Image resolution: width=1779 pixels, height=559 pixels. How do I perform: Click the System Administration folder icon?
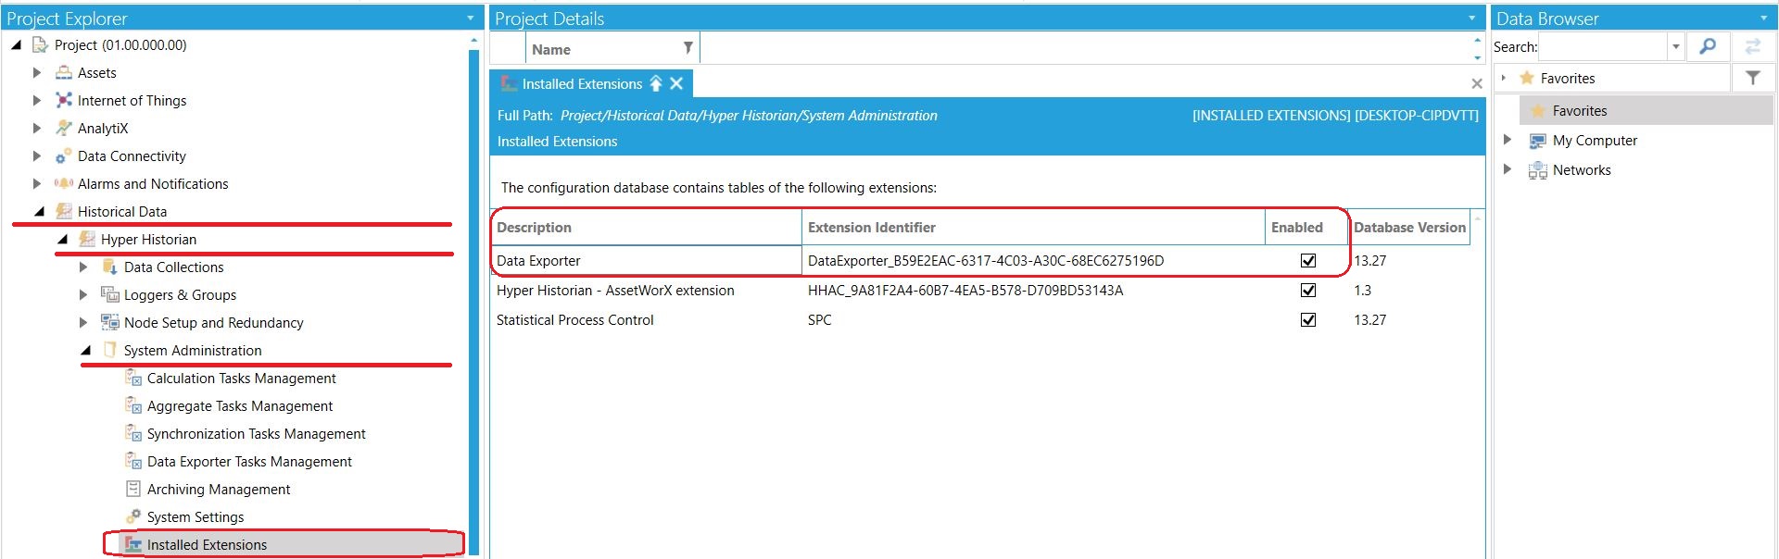109,350
